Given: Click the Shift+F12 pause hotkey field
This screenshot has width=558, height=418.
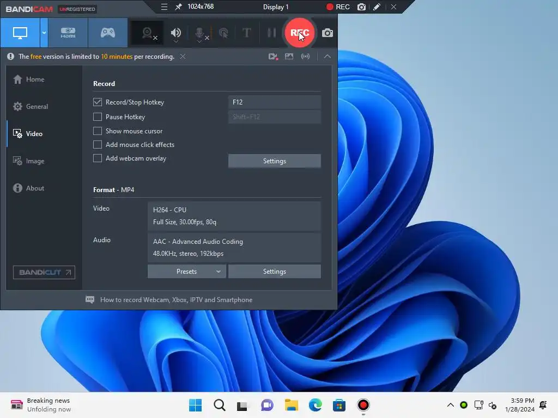Looking at the screenshot, I should point(275,116).
